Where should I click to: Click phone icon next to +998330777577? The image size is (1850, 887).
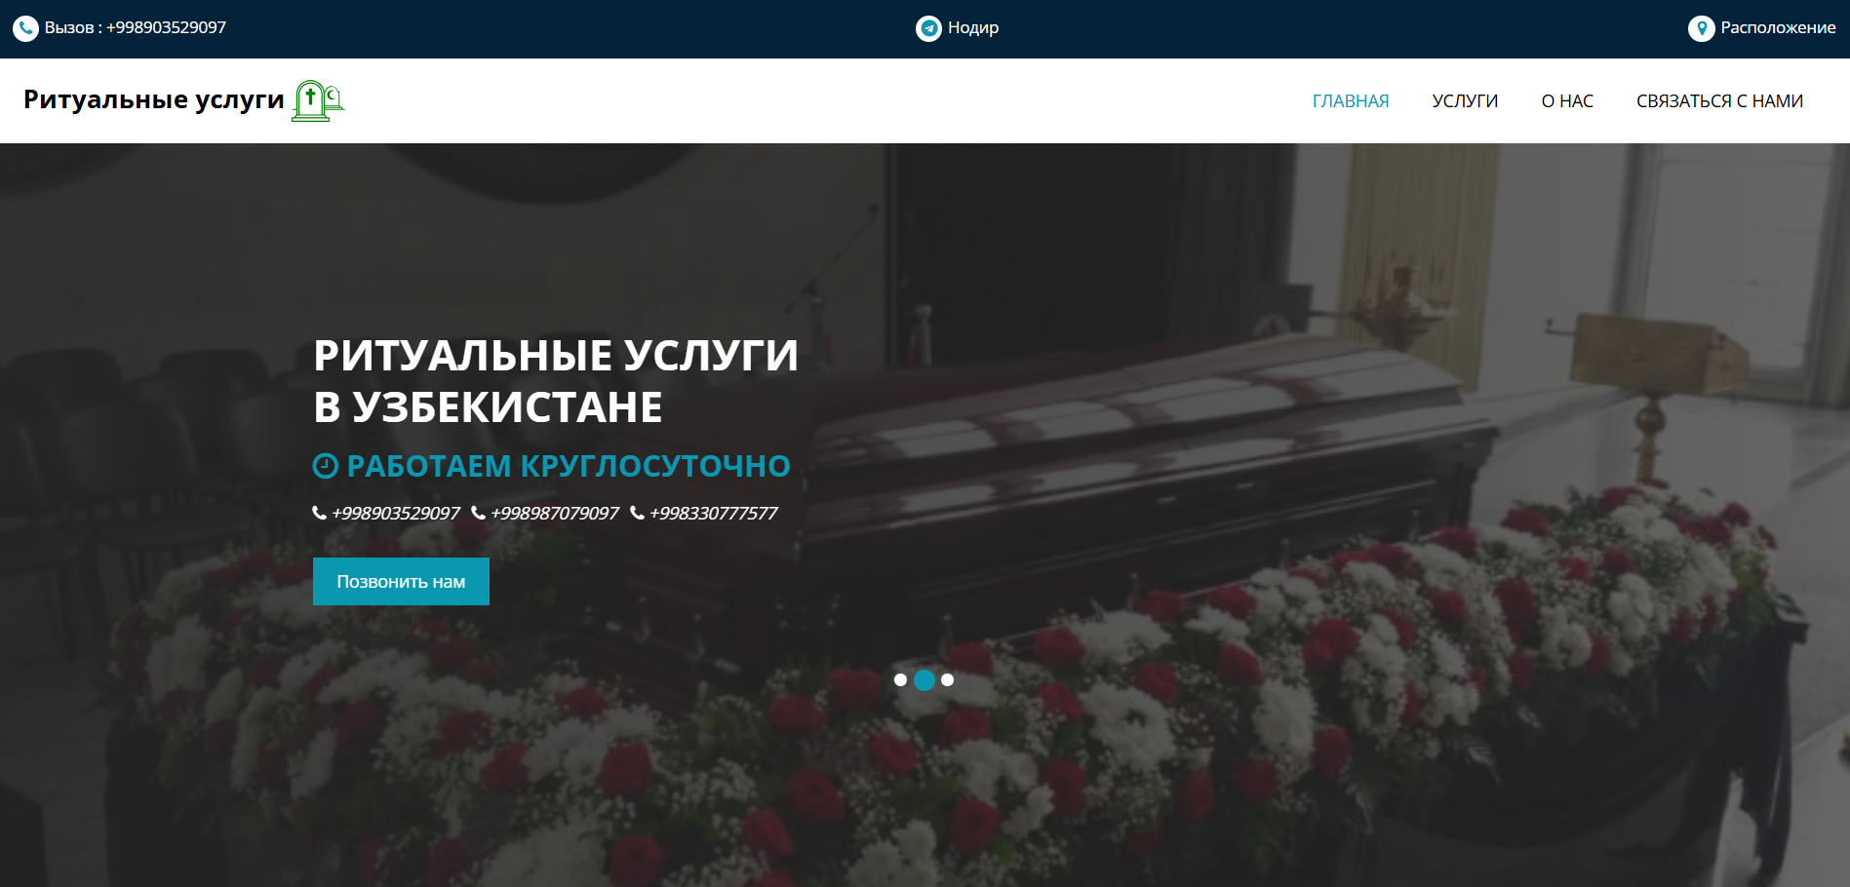click(x=637, y=513)
